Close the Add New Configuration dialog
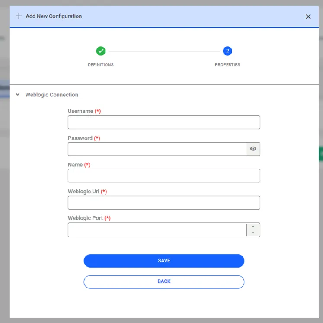The height and width of the screenshot is (323, 323). coord(308,16)
